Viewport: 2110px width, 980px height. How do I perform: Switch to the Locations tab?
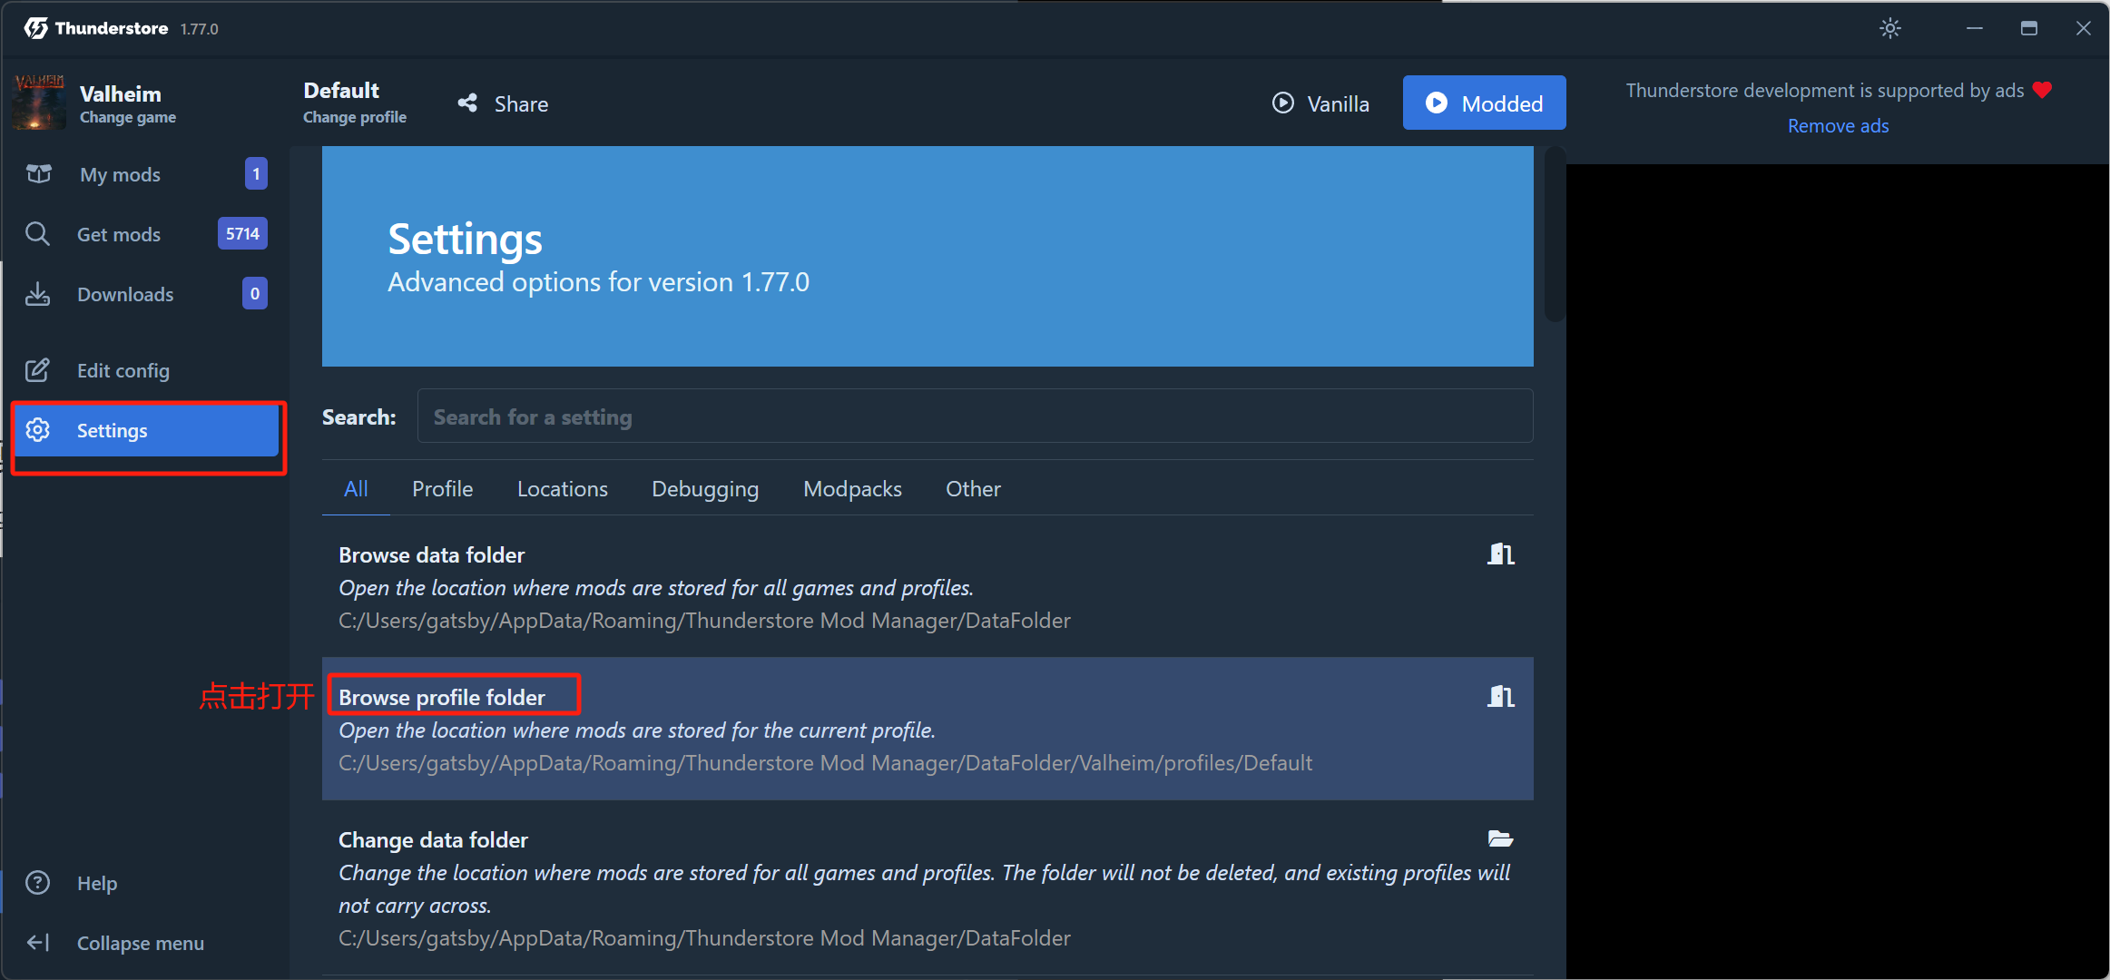tap(562, 489)
